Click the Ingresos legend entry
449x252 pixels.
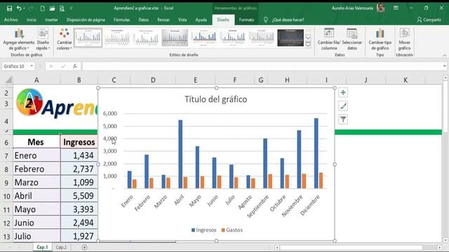(204, 230)
